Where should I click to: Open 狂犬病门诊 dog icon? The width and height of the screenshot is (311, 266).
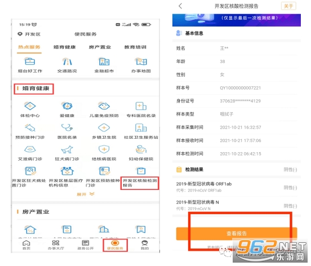point(67,149)
